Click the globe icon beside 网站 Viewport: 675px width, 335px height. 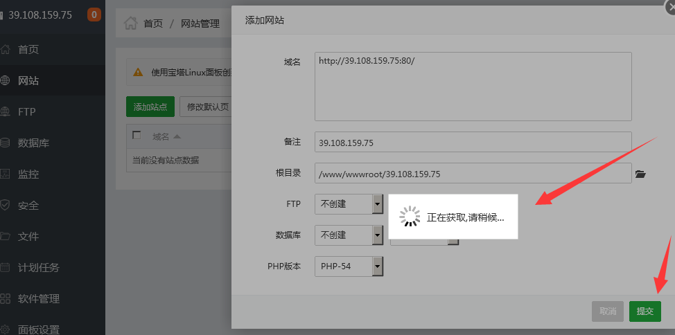tap(5, 80)
